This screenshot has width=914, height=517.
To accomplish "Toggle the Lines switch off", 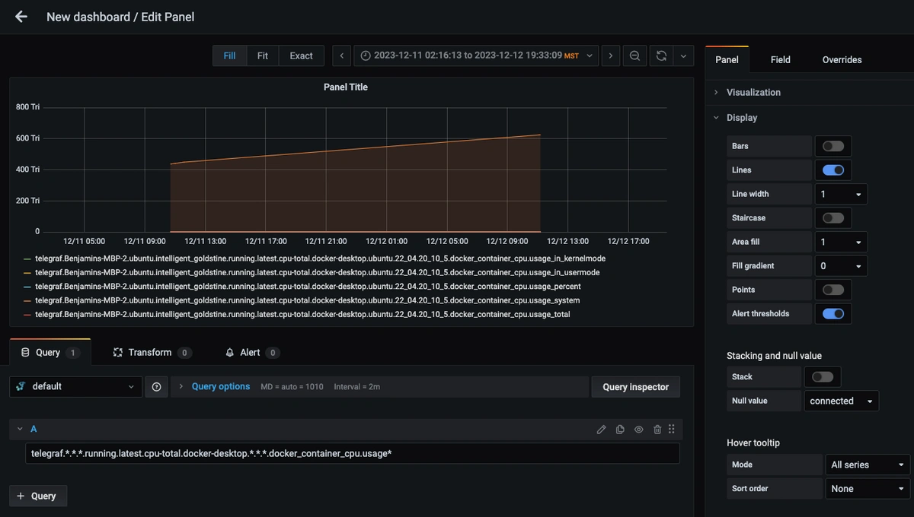I will 833,170.
